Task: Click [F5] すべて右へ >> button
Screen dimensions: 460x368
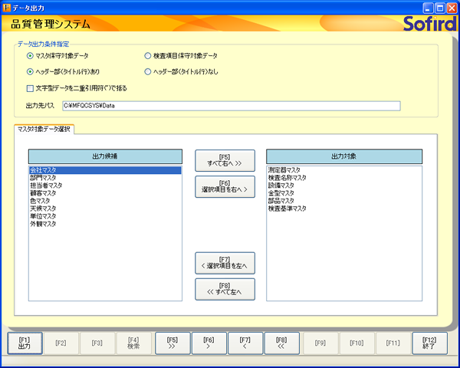Action: coord(225,160)
